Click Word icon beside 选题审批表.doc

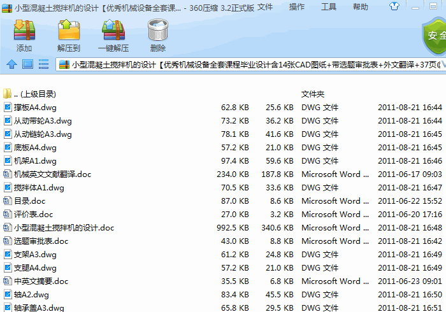(x=8, y=241)
